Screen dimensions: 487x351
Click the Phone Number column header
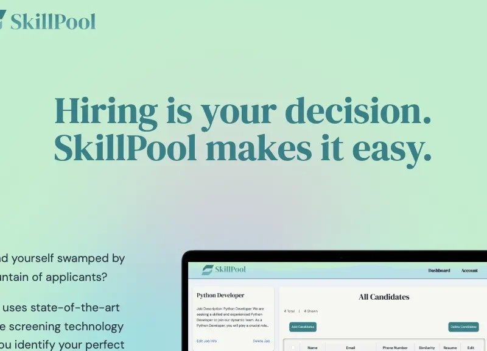coord(394,348)
